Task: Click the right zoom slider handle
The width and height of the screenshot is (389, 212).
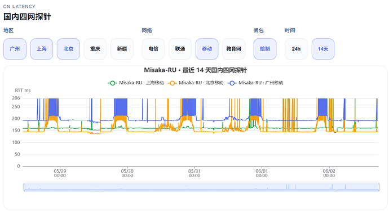Action: (379, 187)
